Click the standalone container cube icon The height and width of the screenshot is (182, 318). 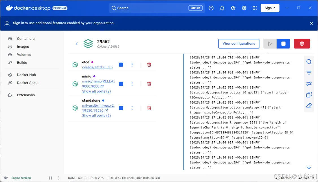[75, 108]
